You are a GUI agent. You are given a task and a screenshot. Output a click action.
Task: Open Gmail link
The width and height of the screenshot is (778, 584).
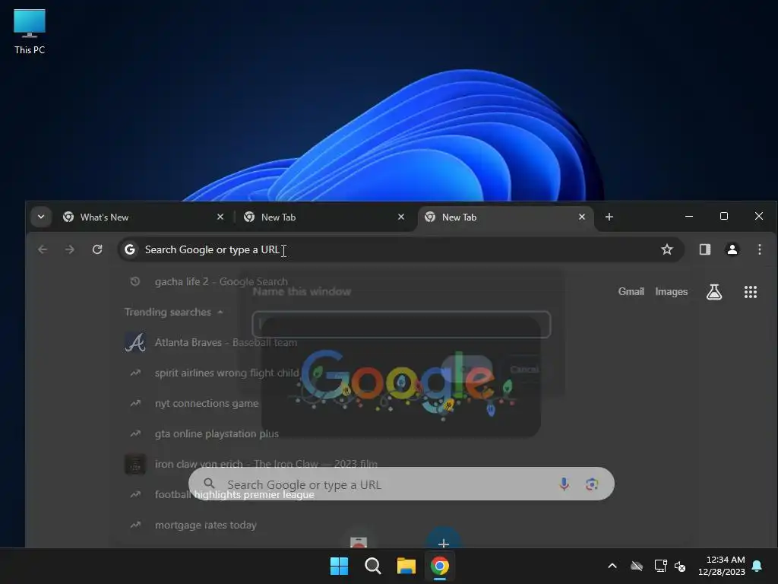tap(631, 291)
